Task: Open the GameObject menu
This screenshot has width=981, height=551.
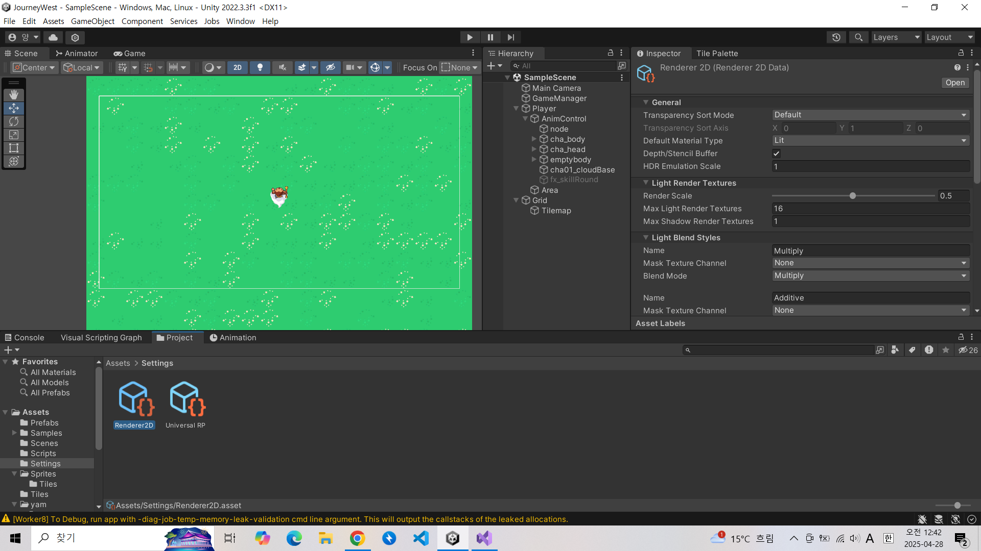Action: [x=92, y=21]
